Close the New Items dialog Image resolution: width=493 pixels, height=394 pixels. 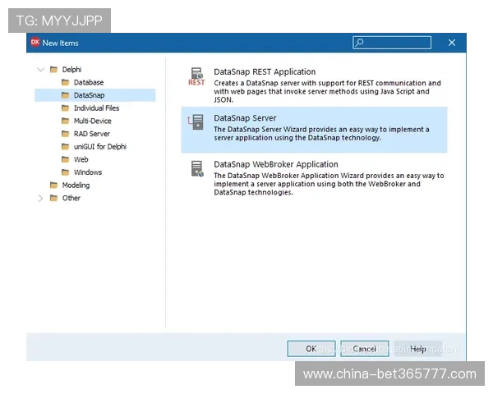(x=452, y=43)
